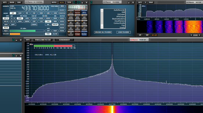This screenshot has width=203, height=113.
Task: Select FM mode button
Action: click(x=27, y=13)
